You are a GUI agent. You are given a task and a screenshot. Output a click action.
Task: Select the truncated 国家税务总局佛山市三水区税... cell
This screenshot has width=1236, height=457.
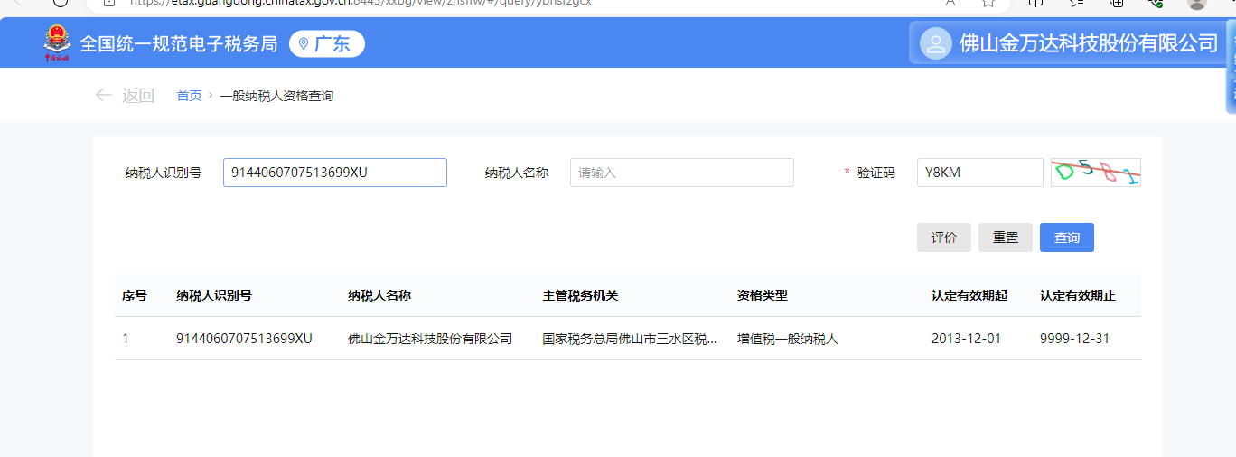point(630,339)
